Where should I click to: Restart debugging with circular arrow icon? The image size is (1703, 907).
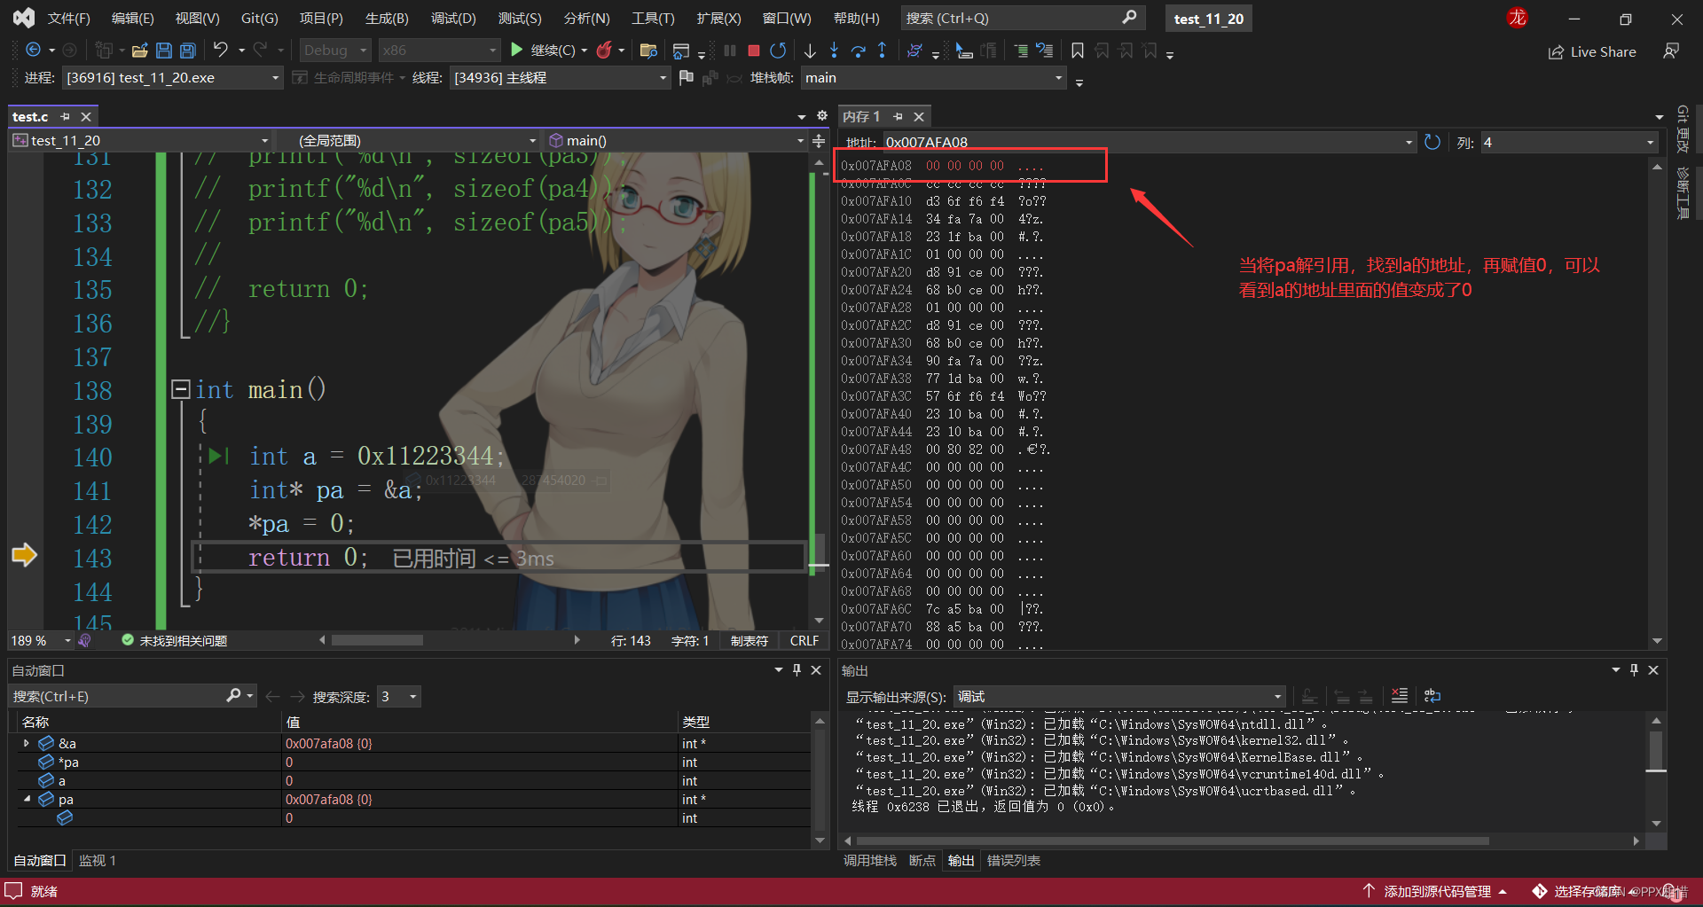pos(778,51)
